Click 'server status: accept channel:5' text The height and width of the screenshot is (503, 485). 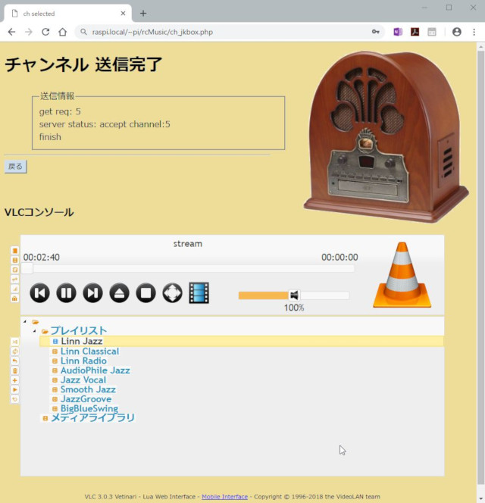[x=105, y=124]
